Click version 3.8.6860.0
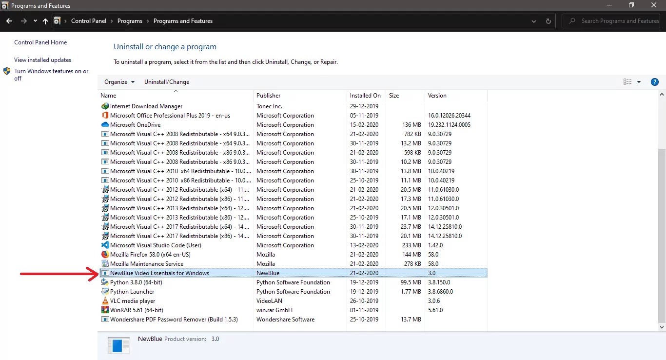Screen dimensions: 666x360 pos(440,292)
